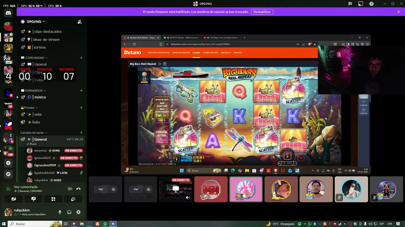405x227 pixels.
Task: Open Discord direct messages home icon
Action: [x=8, y=13]
